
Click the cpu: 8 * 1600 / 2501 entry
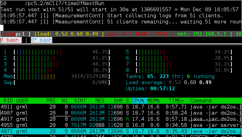pyautogui.click(x=138, y=34)
